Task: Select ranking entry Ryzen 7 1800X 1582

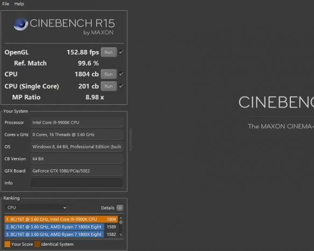Action: 61,234
